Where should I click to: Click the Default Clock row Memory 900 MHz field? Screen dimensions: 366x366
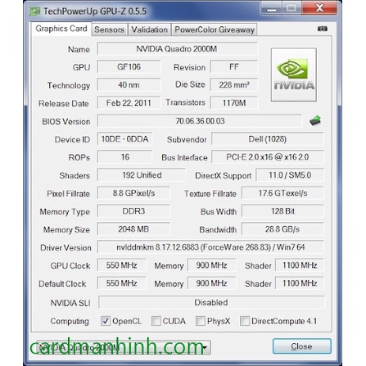point(211,283)
